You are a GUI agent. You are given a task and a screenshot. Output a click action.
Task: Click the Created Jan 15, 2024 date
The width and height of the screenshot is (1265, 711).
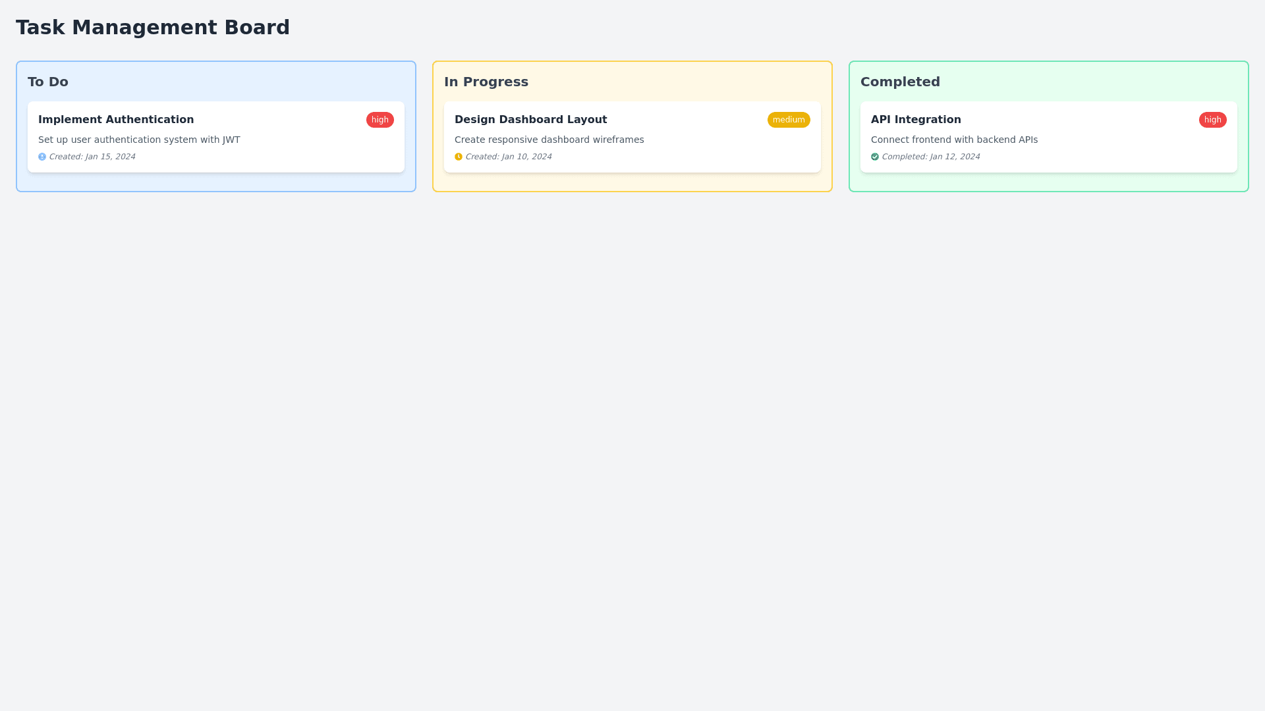click(92, 157)
